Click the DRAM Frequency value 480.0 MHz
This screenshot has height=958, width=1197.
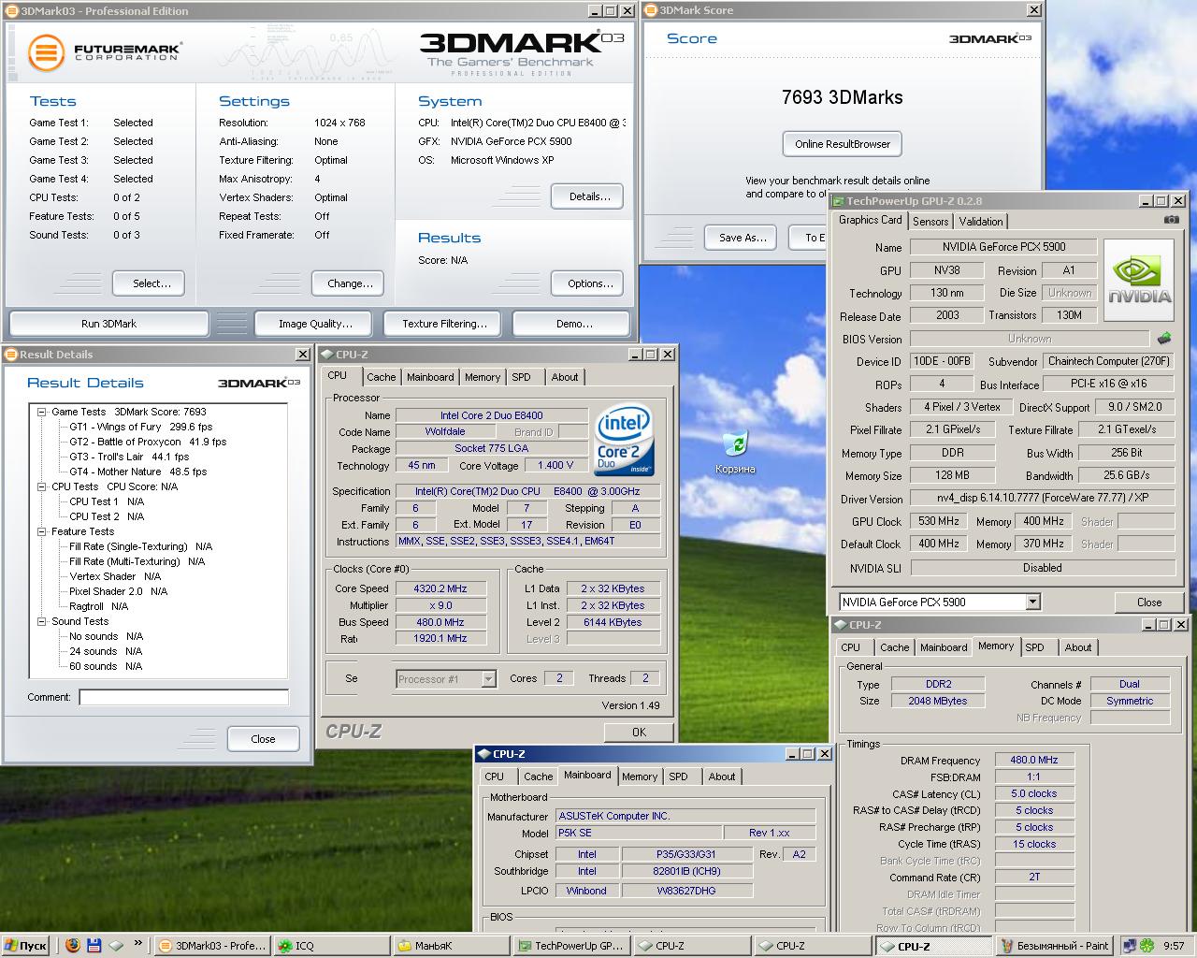coord(1034,761)
